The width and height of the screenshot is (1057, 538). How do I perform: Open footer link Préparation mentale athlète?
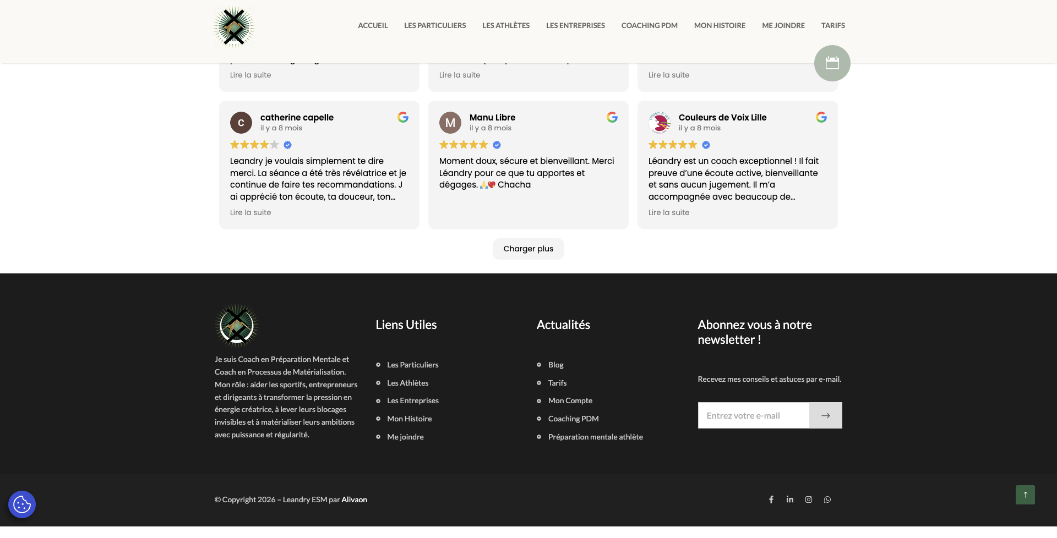click(x=596, y=437)
